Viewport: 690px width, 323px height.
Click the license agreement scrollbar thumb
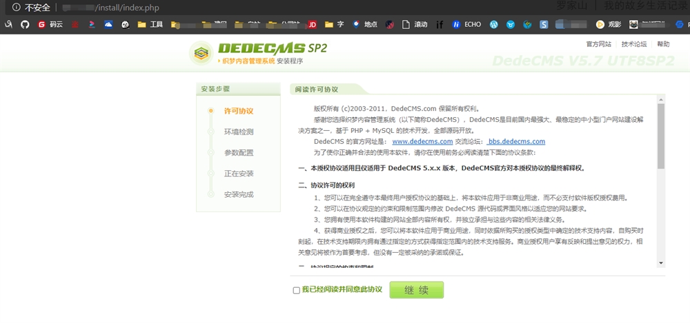pyautogui.click(x=660, y=136)
